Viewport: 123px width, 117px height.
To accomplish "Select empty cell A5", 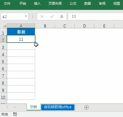I will pos(21,60).
